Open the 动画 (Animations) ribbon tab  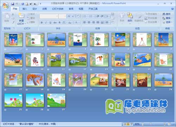[x=44, y=9]
